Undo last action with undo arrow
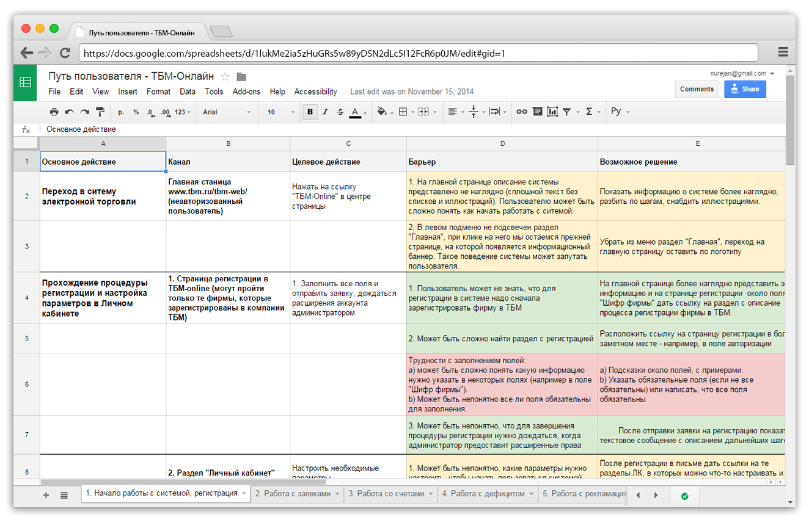This screenshot has height=520, width=809. click(x=69, y=112)
